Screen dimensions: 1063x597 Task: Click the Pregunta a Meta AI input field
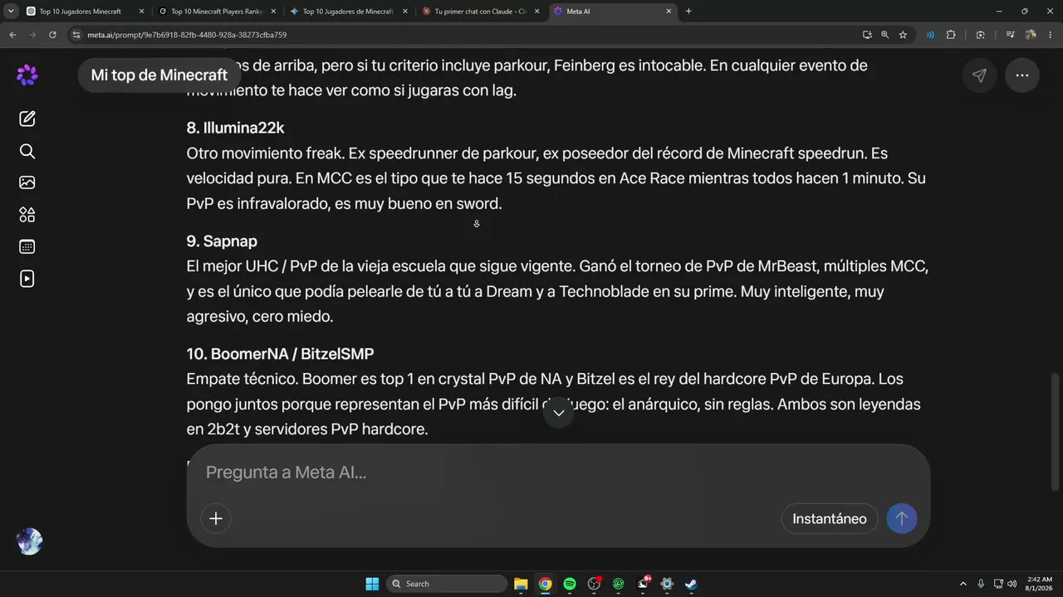click(558, 473)
